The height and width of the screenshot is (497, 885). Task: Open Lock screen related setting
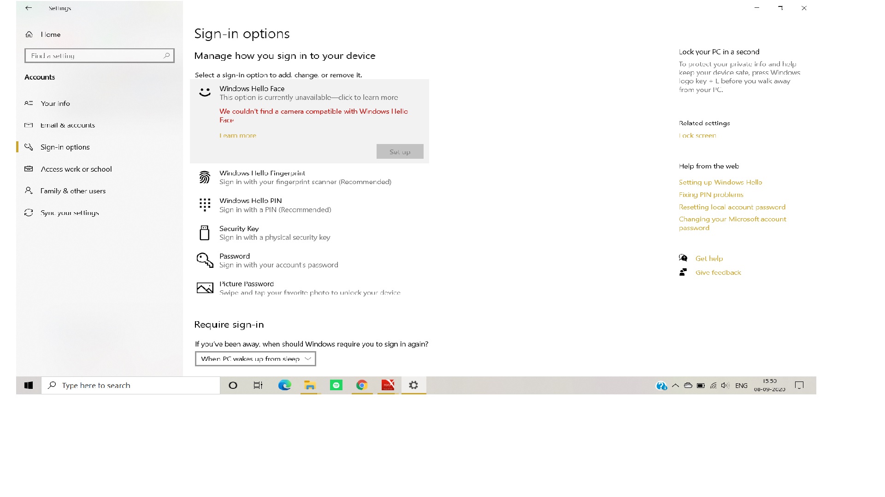click(697, 136)
